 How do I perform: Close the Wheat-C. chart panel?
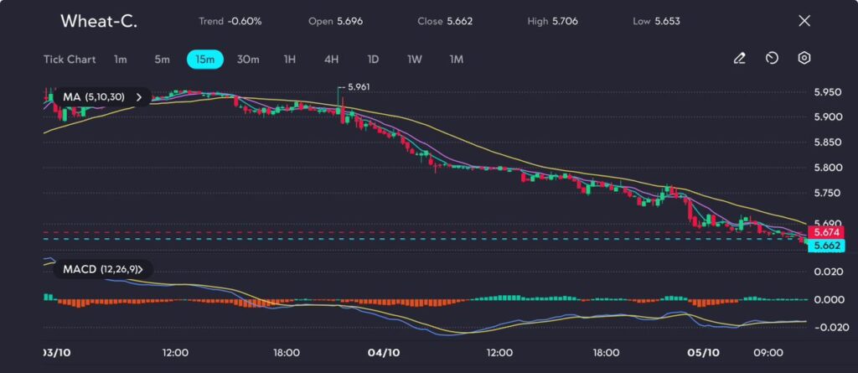tap(804, 21)
